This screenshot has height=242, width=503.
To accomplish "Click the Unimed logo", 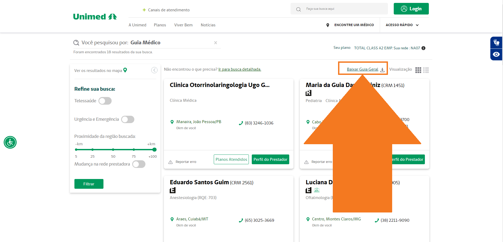I will pyautogui.click(x=95, y=17).
